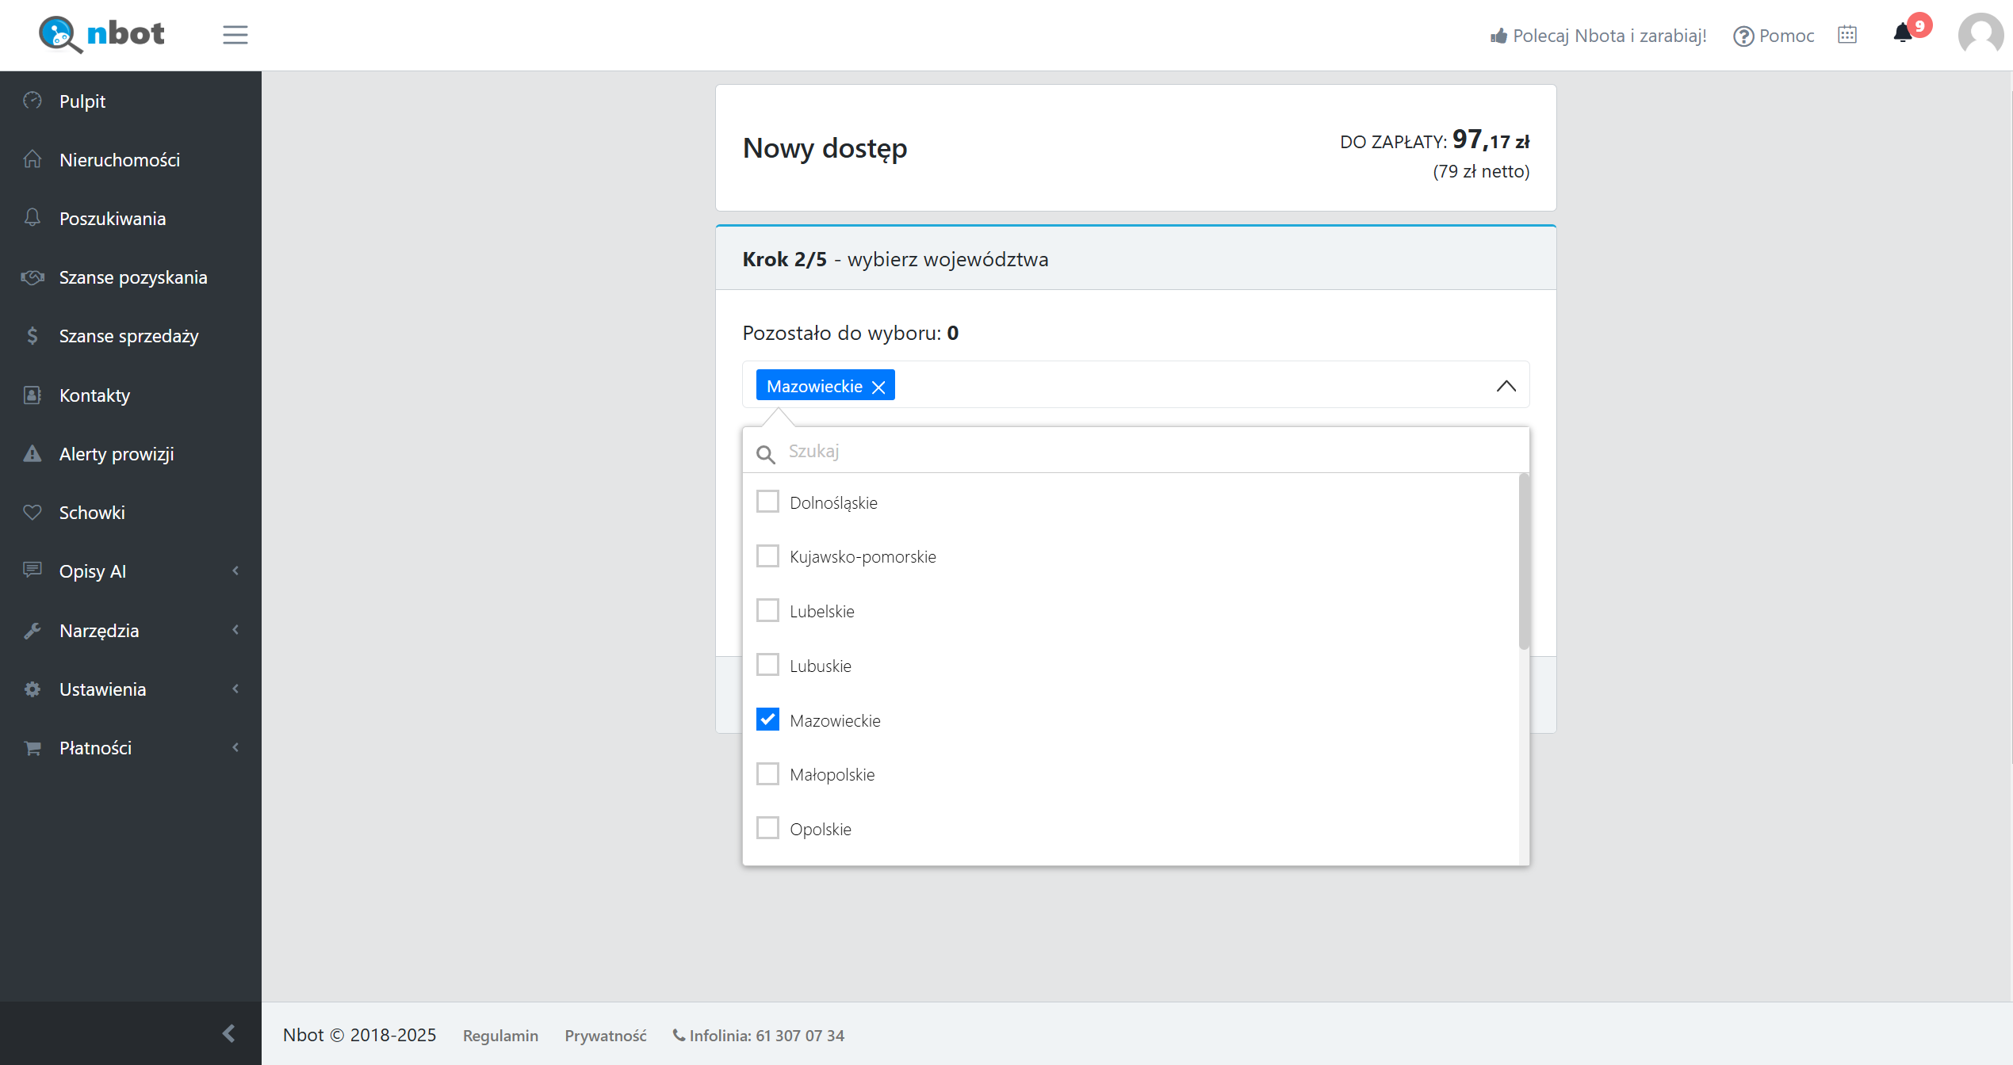Open the notifications bell icon
The image size is (2013, 1065).
click(1902, 34)
